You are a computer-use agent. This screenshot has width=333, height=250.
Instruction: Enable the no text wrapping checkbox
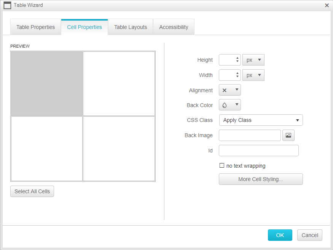click(x=222, y=166)
